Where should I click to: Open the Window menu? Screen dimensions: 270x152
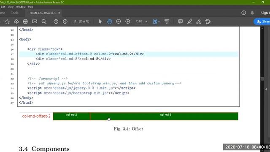[x=21, y=7]
